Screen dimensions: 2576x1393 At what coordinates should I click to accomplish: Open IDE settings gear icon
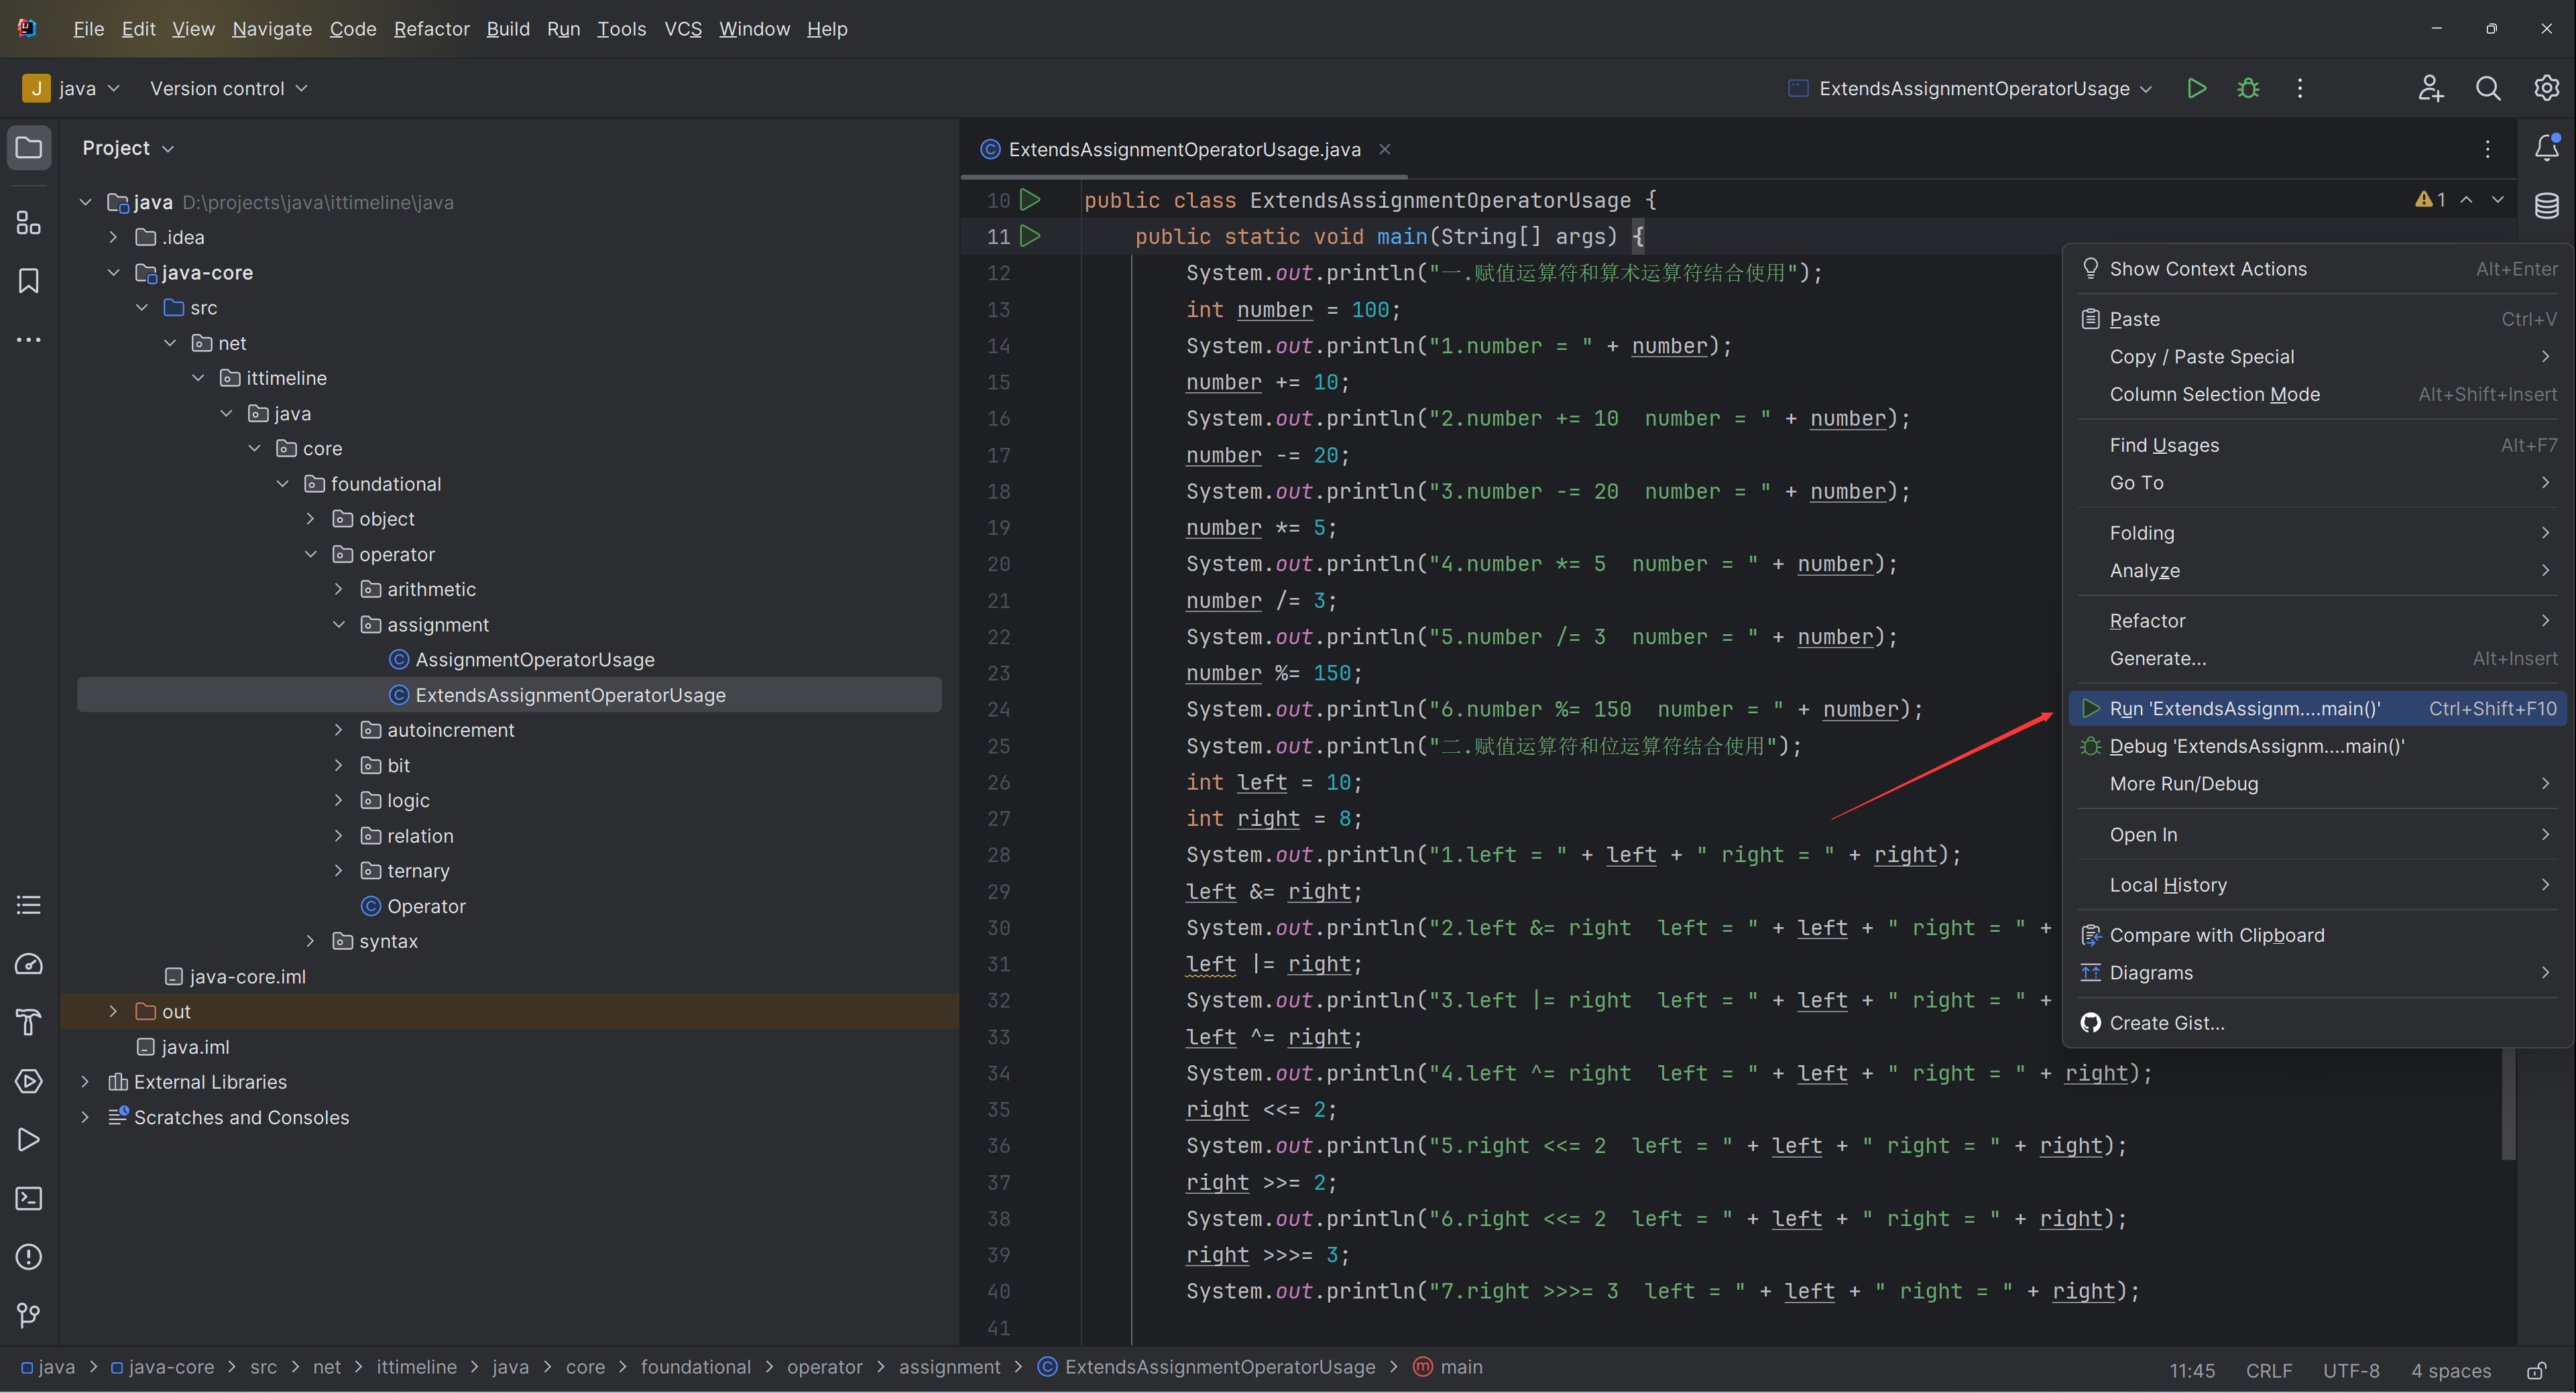tap(2546, 88)
